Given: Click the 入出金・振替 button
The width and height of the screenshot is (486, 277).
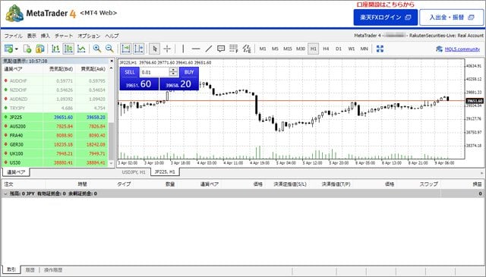Looking at the screenshot, I should click(452, 17).
